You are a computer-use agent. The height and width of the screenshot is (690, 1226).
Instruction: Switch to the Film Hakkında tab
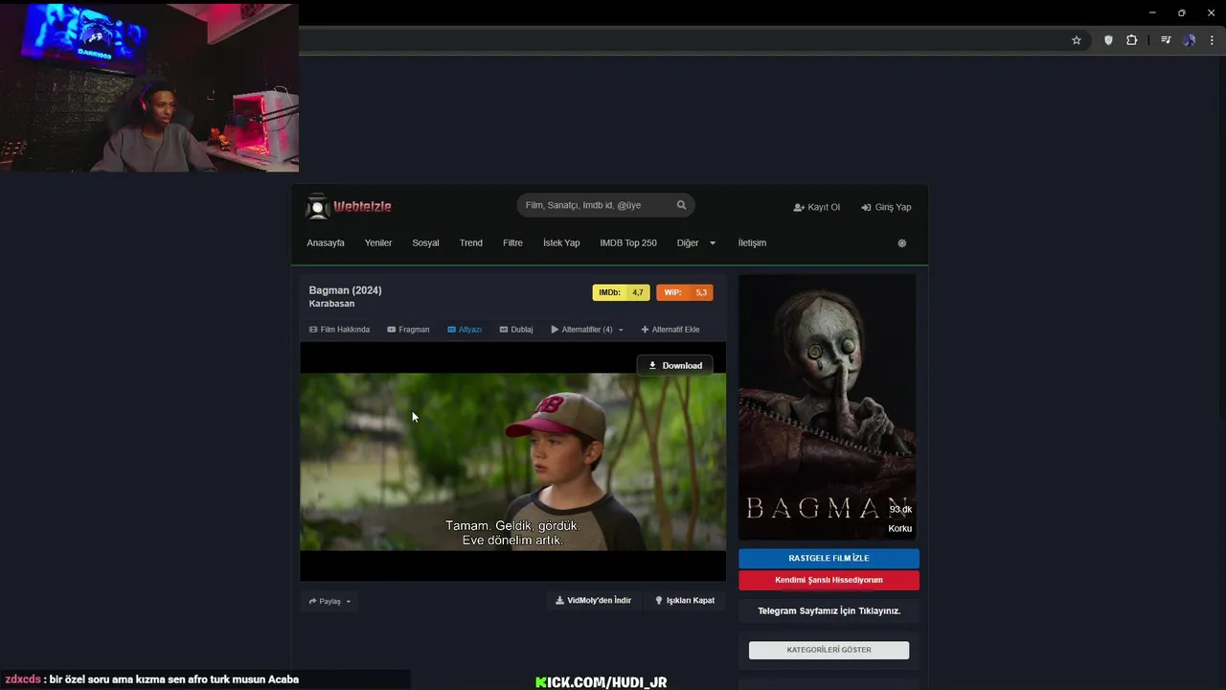point(339,330)
